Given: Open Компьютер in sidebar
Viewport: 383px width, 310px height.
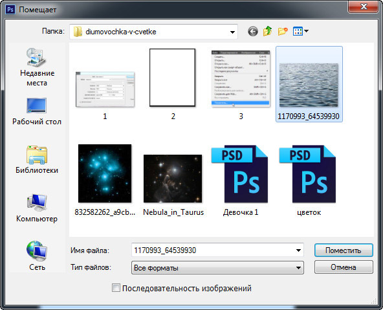Looking at the screenshot, I should [37, 208].
